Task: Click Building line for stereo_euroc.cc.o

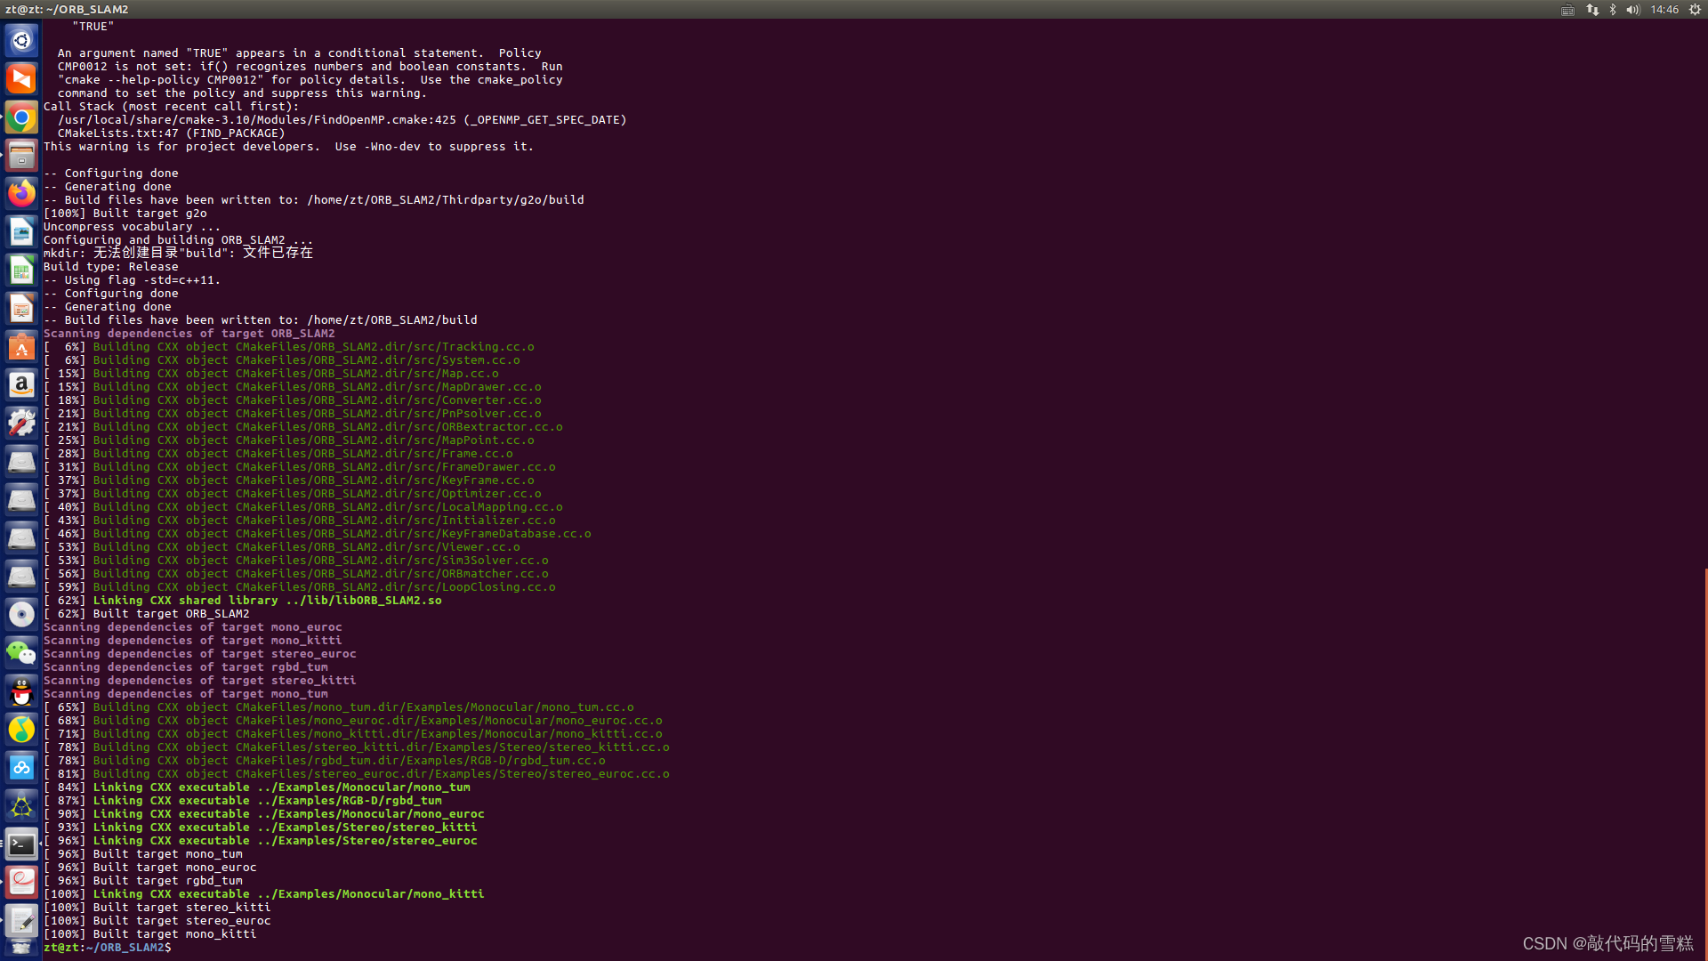Action: coord(357,774)
